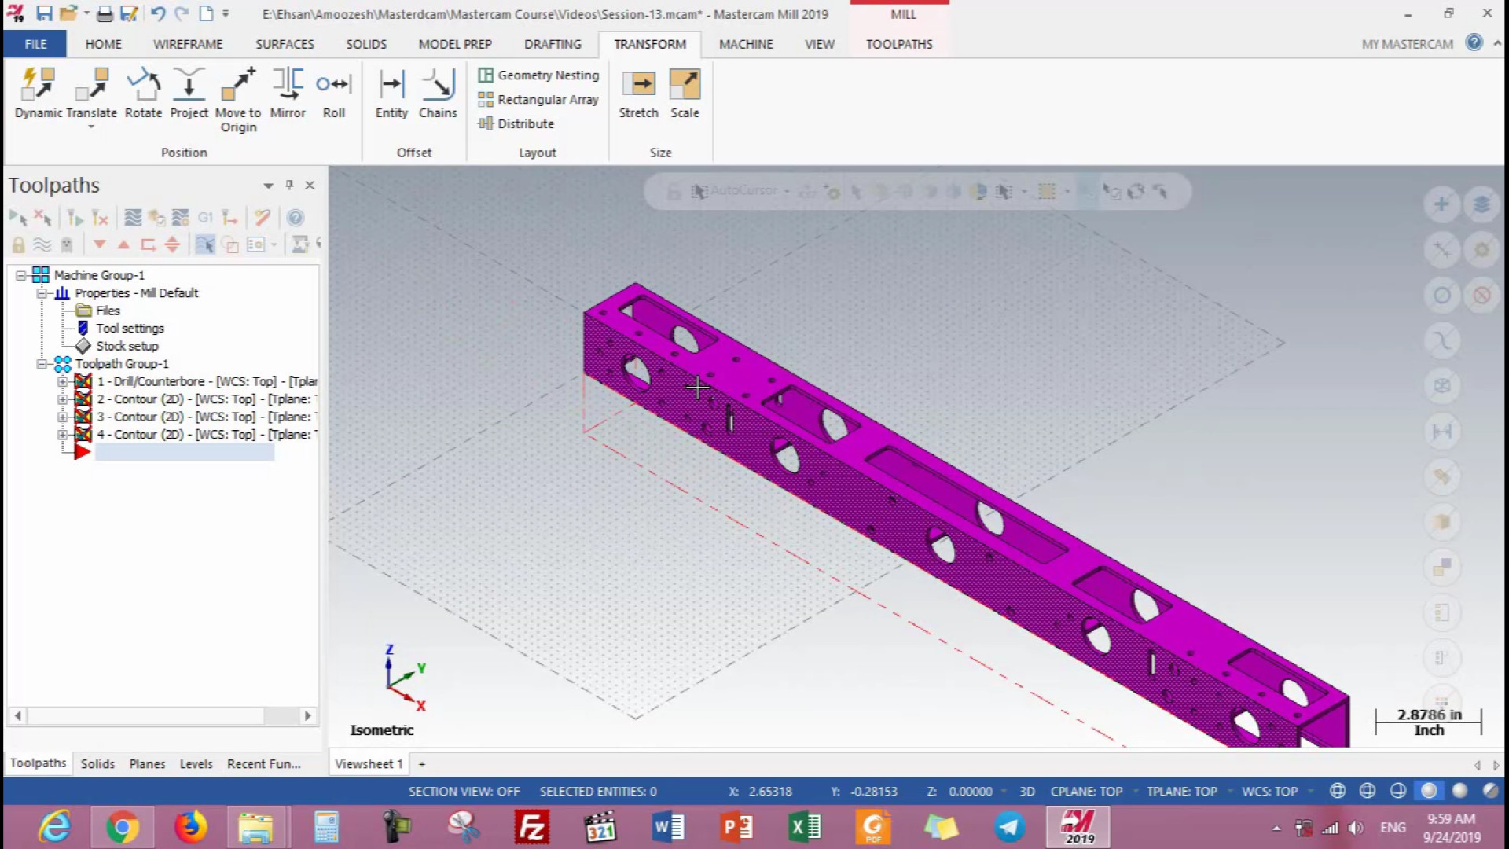Select the Stretch tool
This screenshot has height=849, width=1509.
(x=638, y=93)
